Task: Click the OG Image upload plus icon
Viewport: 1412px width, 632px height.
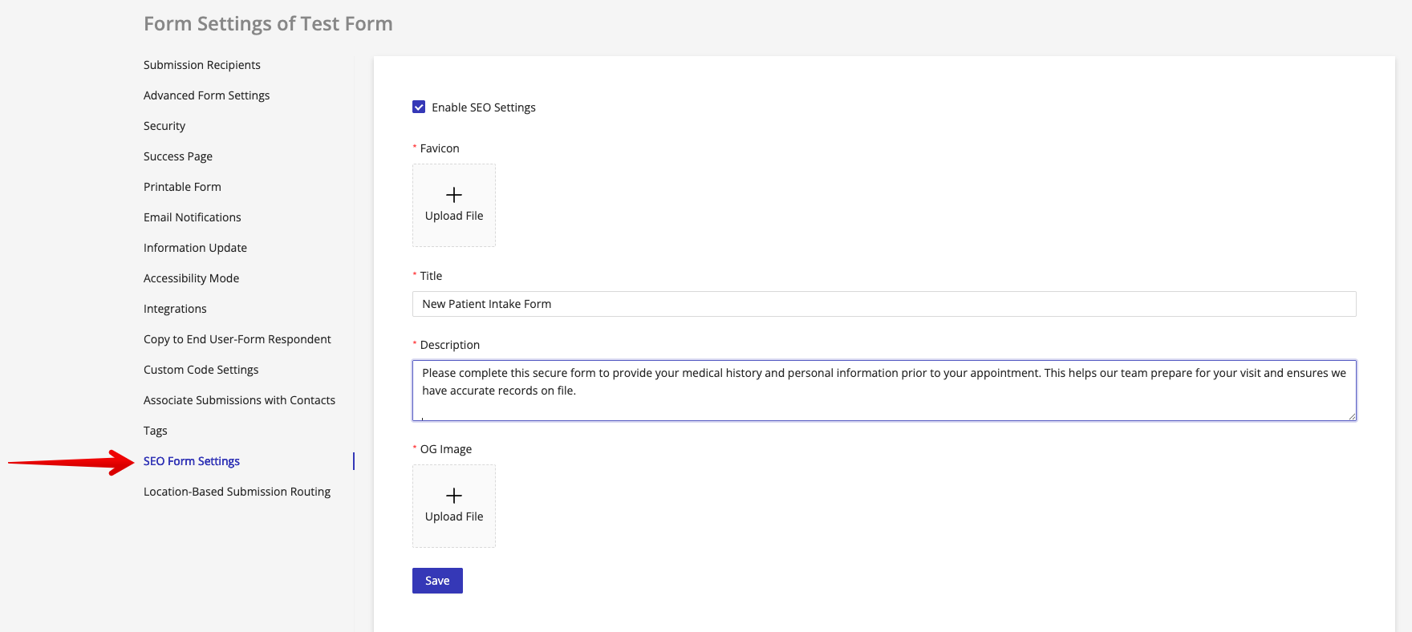Action: 454,496
